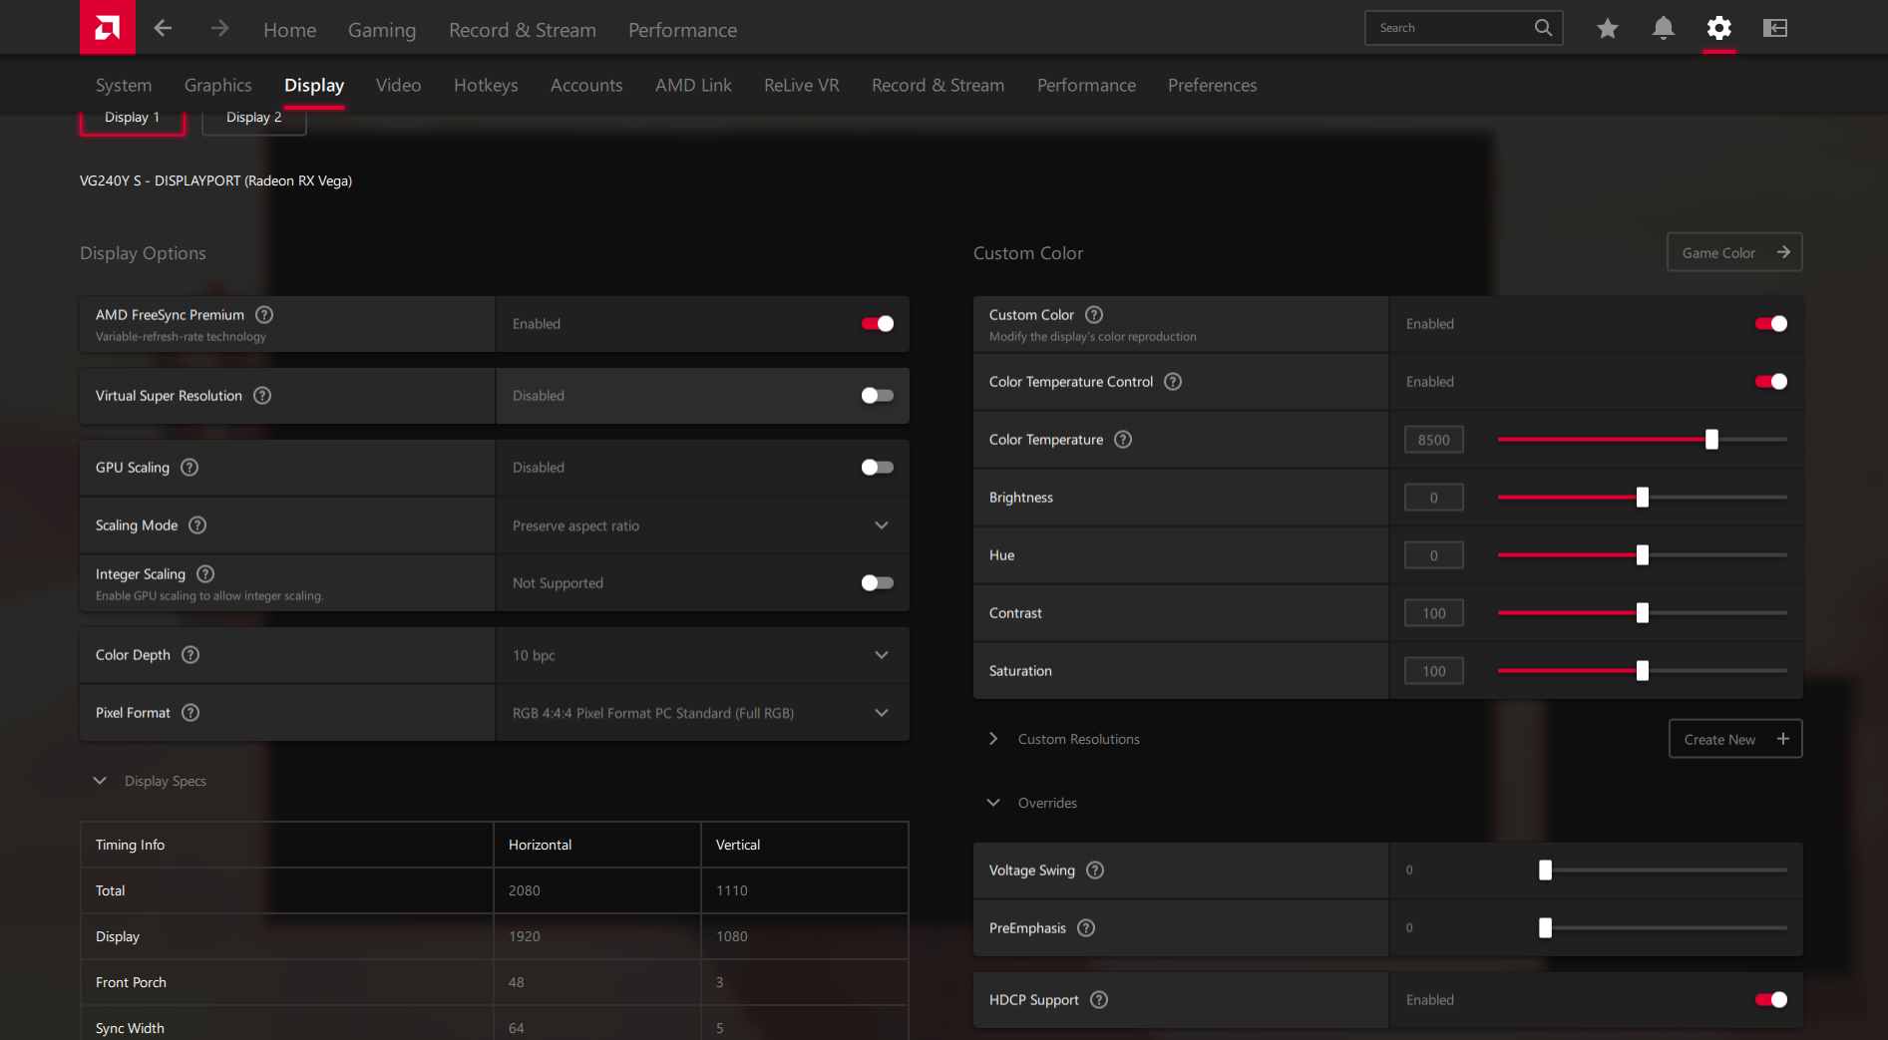Disable AMD FreeSync Premium toggle
Viewport: 1888px width, 1040px height.
[x=877, y=323]
